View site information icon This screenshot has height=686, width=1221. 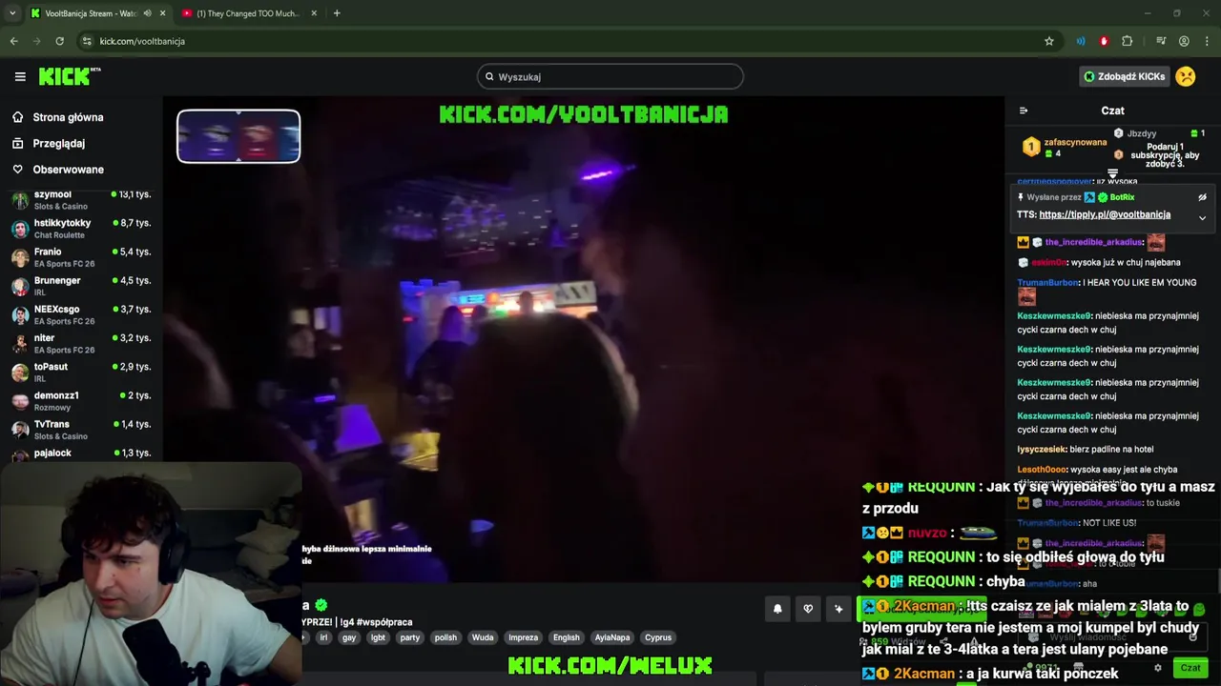87,41
